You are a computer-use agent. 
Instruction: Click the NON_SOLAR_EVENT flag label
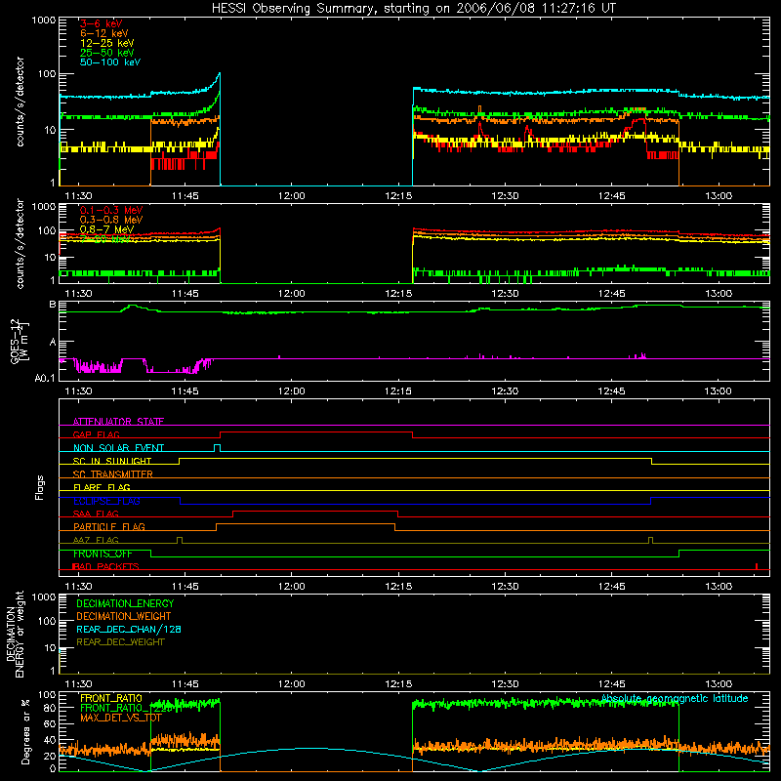click(118, 448)
